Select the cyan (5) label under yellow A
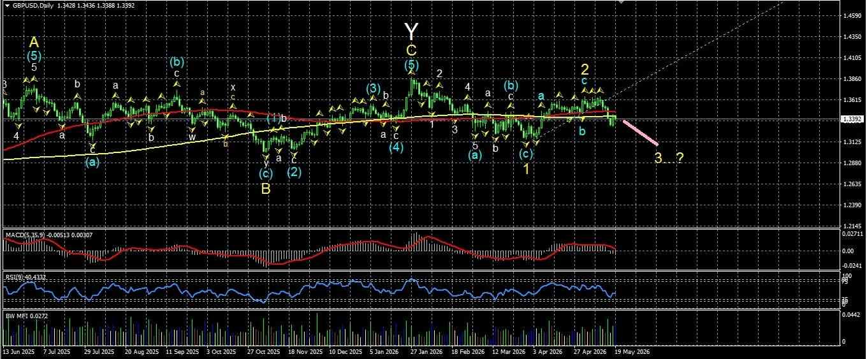Image resolution: width=867 pixels, height=359 pixels. click(x=34, y=55)
